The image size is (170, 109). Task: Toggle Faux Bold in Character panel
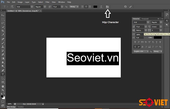pos(135,42)
